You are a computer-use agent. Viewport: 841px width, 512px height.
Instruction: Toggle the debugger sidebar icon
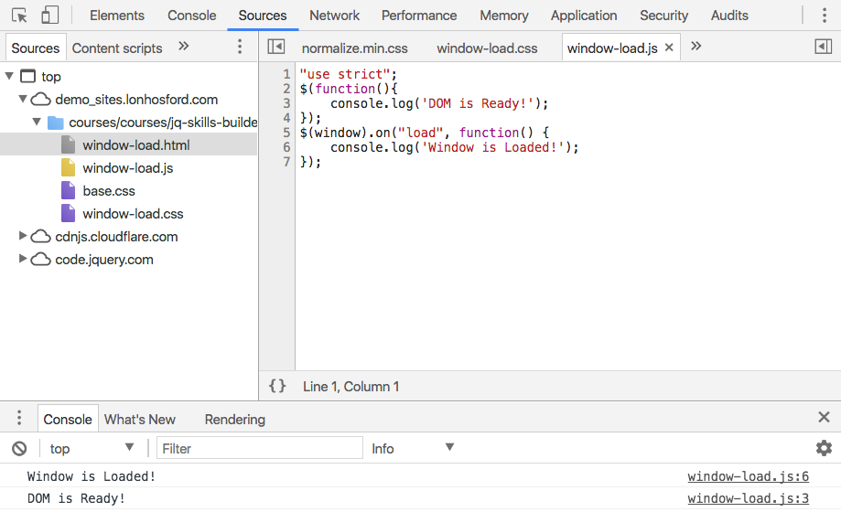(x=824, y=47)
